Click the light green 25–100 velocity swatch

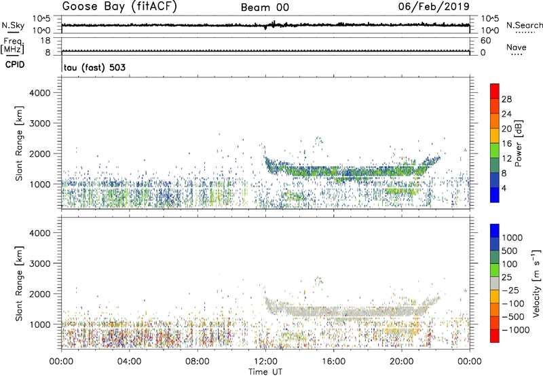point(495,270)
